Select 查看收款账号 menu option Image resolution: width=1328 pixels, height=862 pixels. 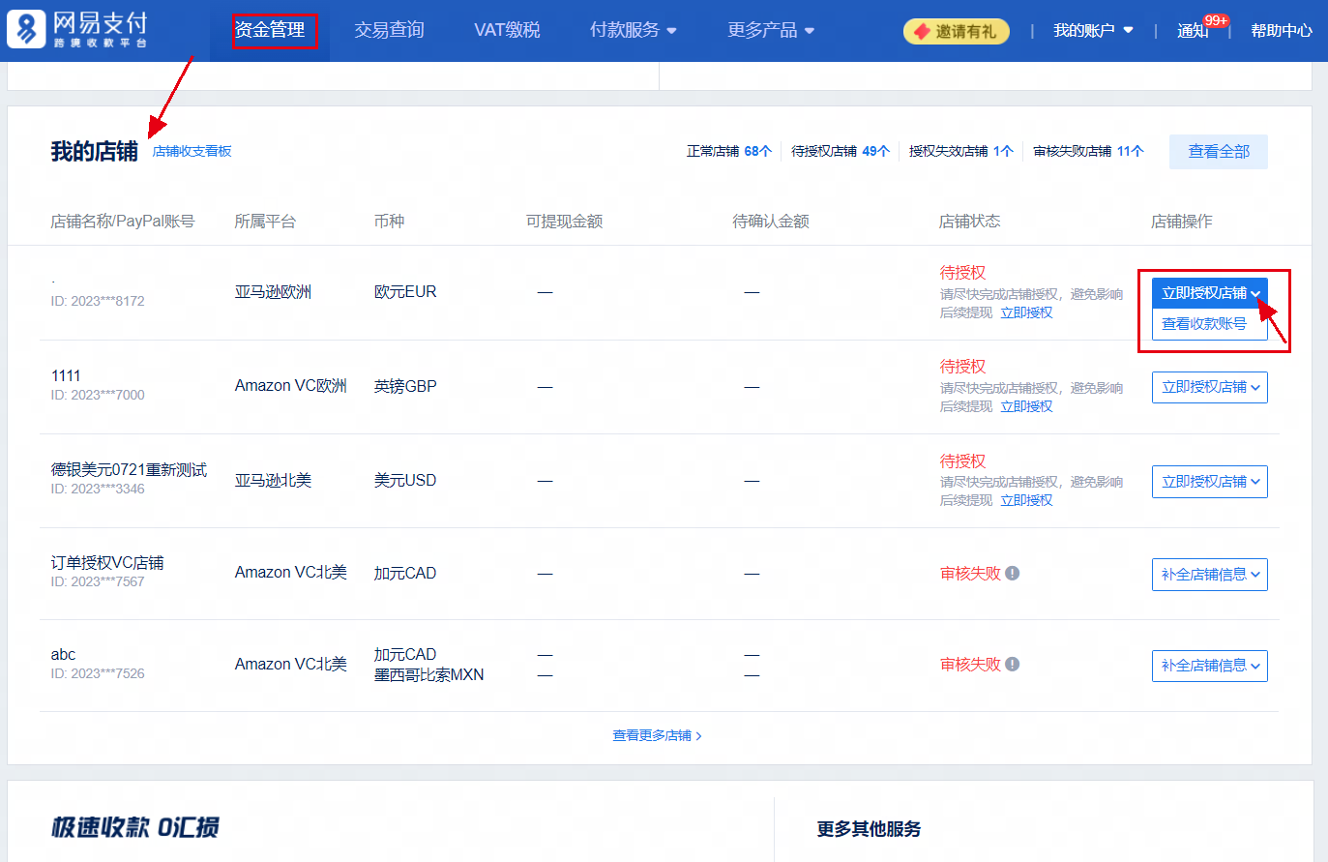coord(1204,324)
